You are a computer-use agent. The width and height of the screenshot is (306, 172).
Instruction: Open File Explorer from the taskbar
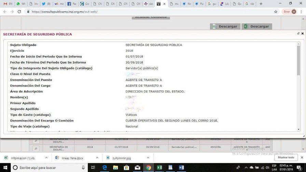(x=115, y=168)
